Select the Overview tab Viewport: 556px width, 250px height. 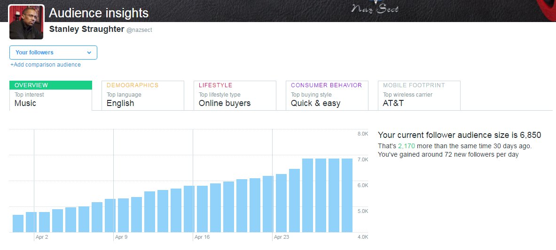[x=51, y=96]
